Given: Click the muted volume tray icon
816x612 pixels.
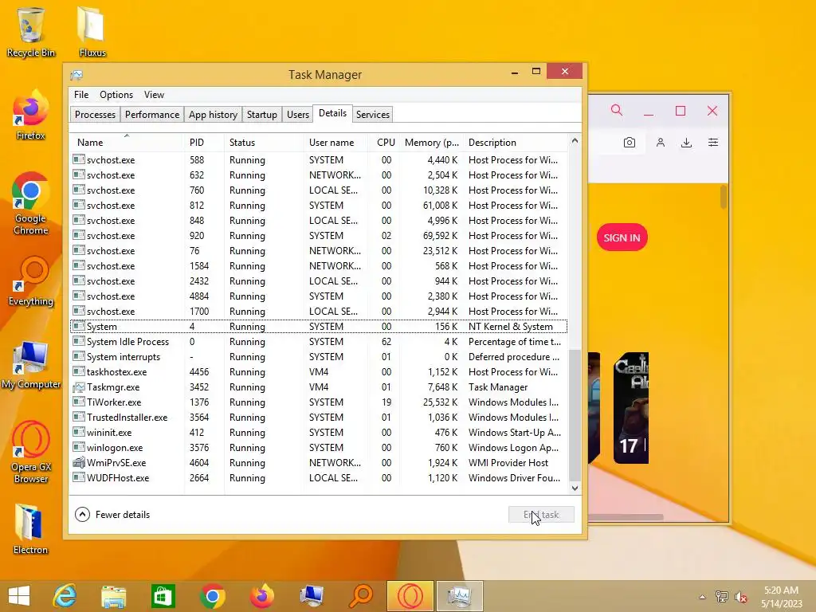Looking at the screenshot, I should (x=741, y=597).
